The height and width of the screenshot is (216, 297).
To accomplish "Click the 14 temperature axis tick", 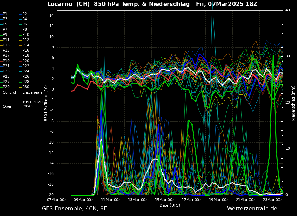I will pyautogui.click(x=51, y=16).
